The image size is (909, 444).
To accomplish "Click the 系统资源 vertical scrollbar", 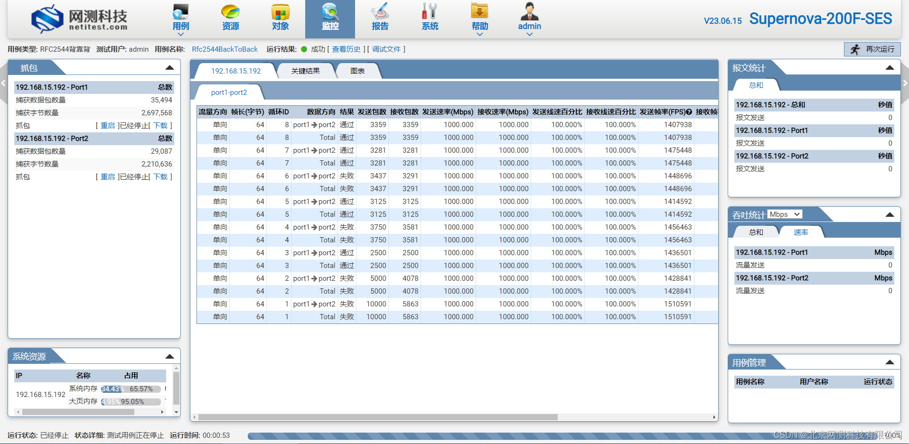I will 176,388.
